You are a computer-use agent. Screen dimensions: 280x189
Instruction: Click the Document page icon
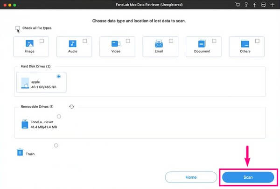click(202, 43)
